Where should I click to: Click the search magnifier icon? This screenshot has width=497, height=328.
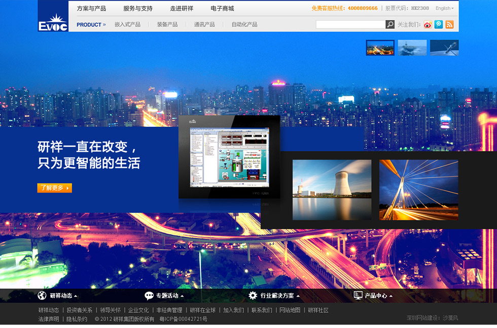390,24
